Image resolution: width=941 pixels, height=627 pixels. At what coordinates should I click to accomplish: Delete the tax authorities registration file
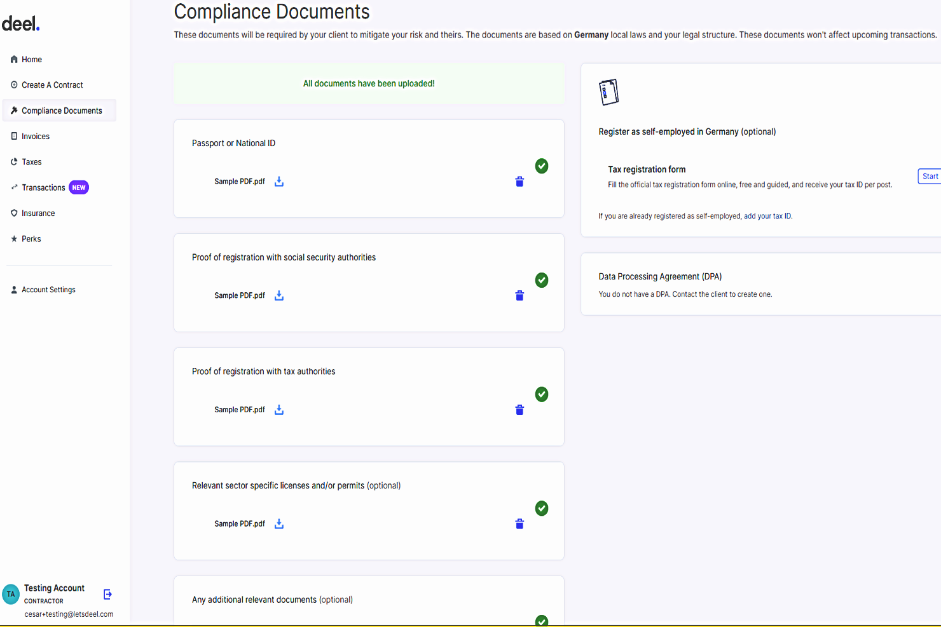pos(519,410)
